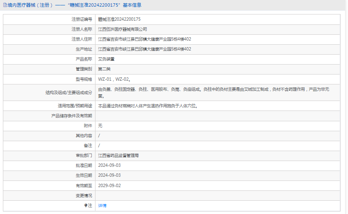Select model spec WZ-01，WZ-02

pos(114,79)
